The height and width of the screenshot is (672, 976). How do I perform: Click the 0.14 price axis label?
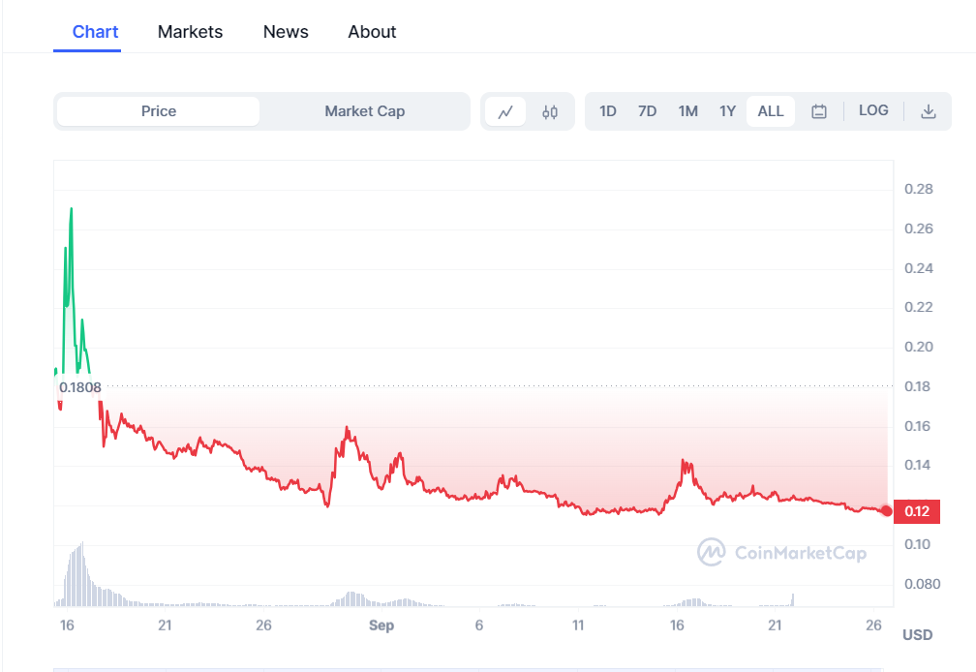coord(918,465)
